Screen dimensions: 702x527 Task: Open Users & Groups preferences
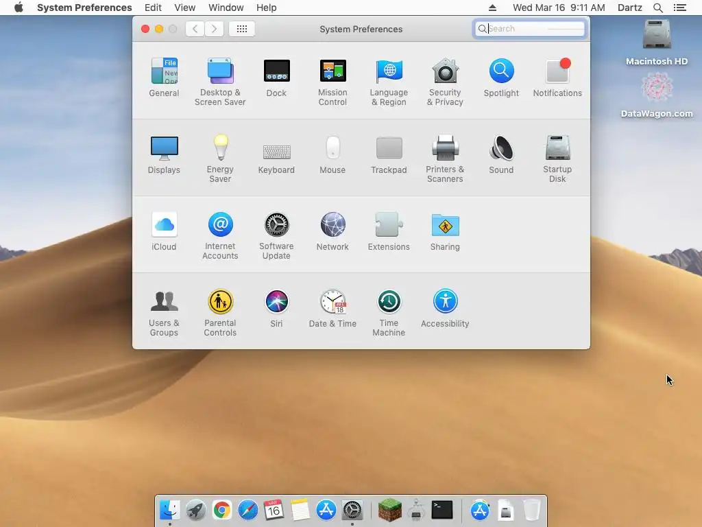tap(164, 313)
